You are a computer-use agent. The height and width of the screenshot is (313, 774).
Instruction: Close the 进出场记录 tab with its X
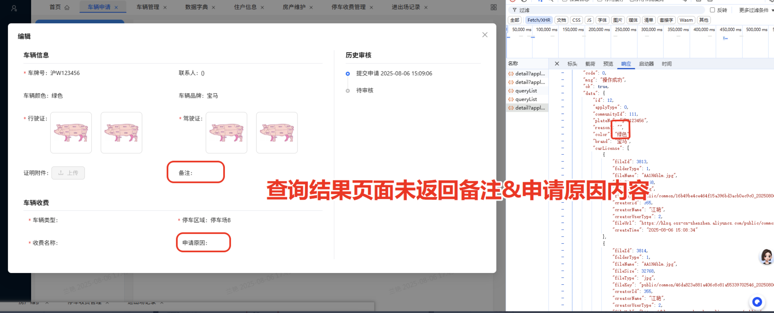pyautogui.click(x=426, y=8)
